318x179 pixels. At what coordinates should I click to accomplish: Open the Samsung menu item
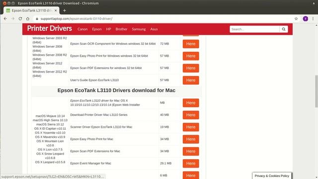[x=139, y=29]
